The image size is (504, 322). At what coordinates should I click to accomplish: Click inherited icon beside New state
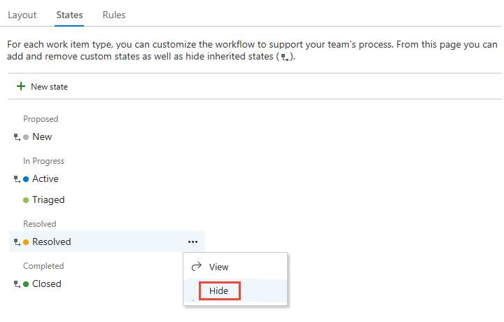tap(17, 137)
